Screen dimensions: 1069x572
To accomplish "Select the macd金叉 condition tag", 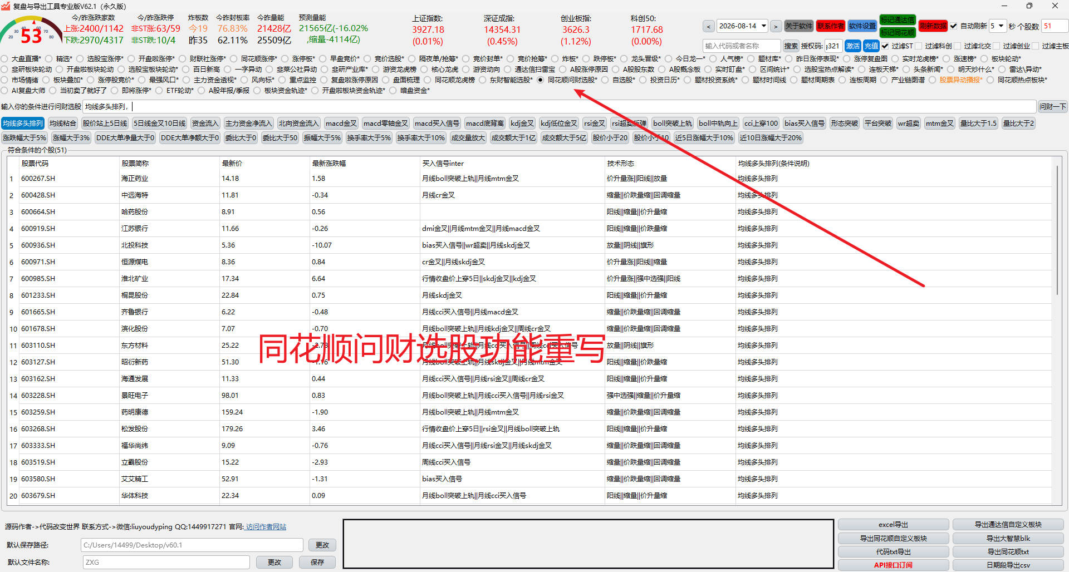I will [341, 124].
